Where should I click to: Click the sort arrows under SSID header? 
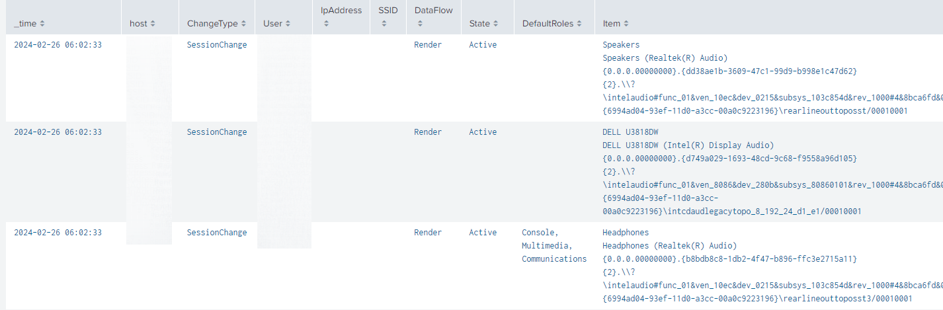tap(384, 24)
